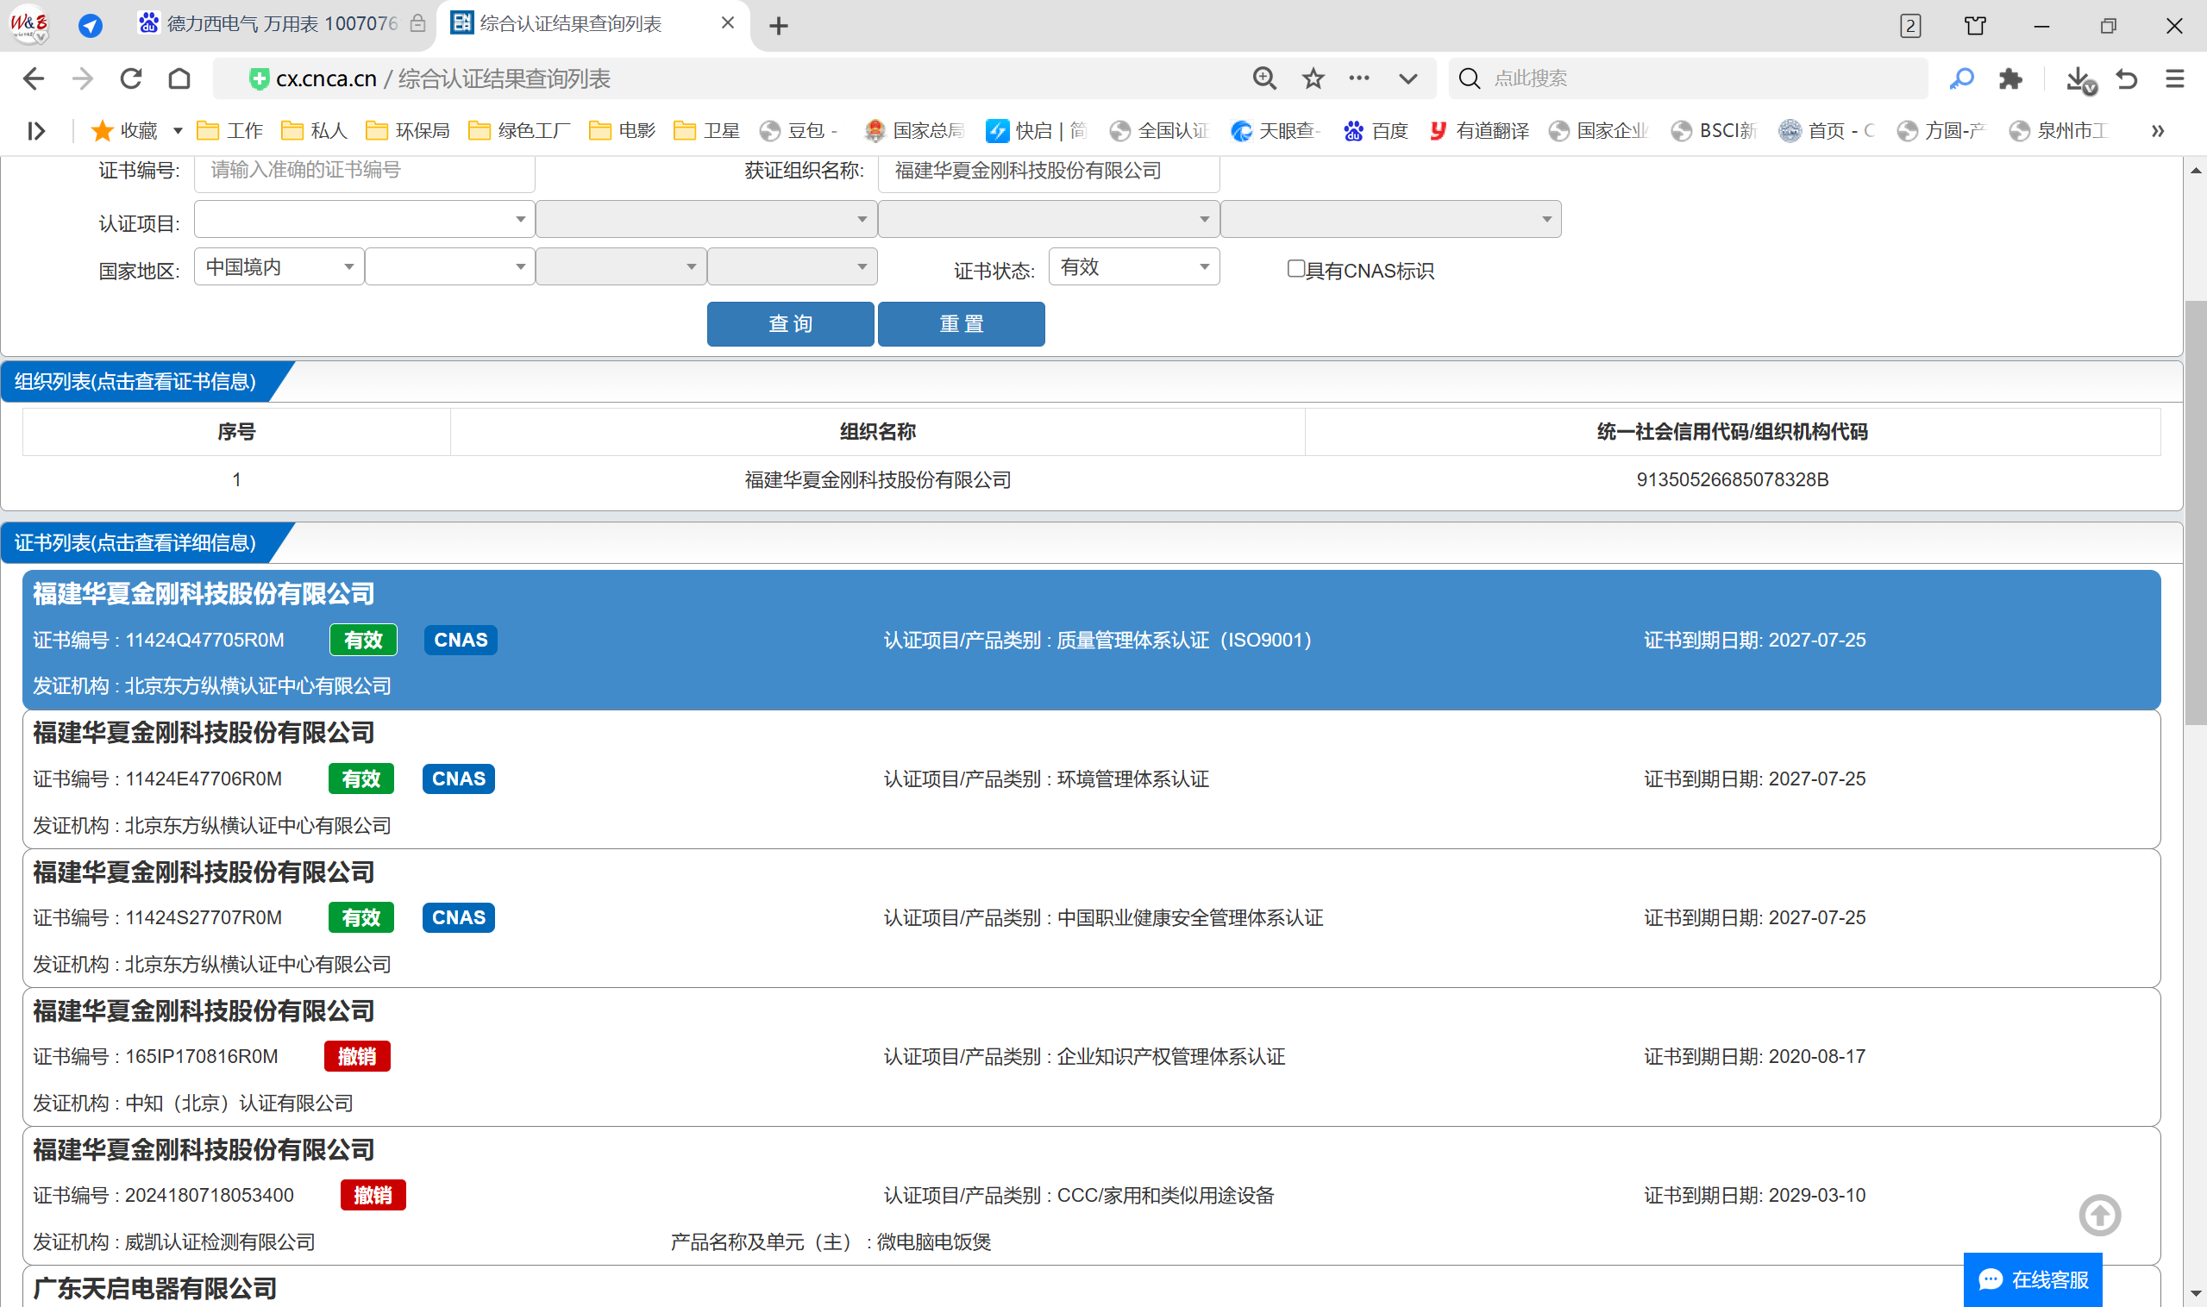Open the 中国境内 country dropdown
The width and height of the screenshot is (2207, 1307).
click(279, 267)
